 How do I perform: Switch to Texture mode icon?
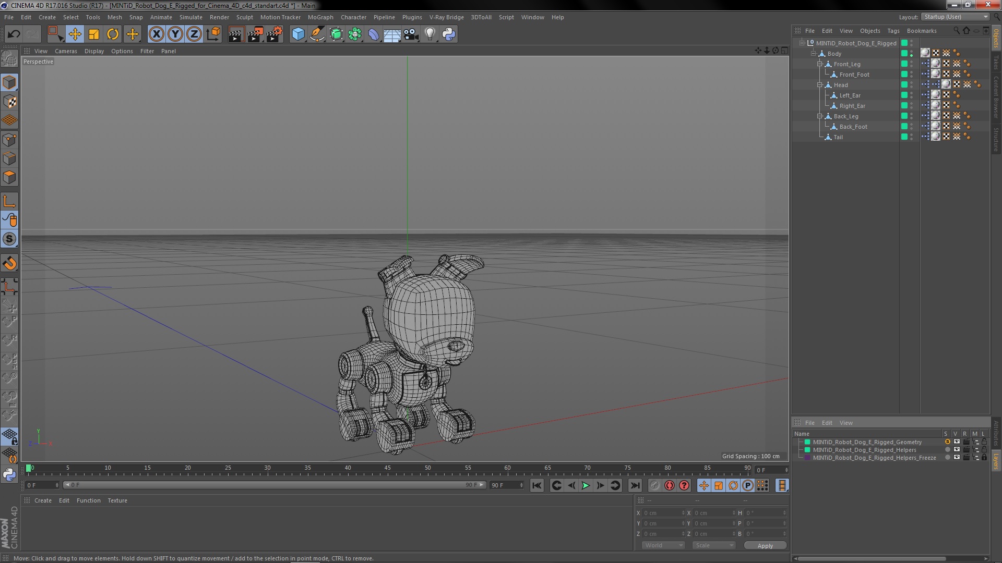click(x=9, y=102)
